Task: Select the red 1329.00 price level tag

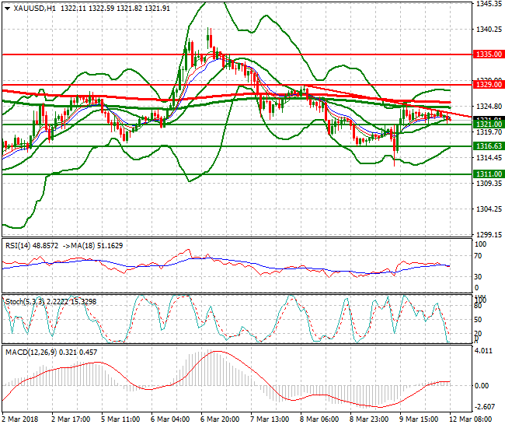Action: point(489,84)
